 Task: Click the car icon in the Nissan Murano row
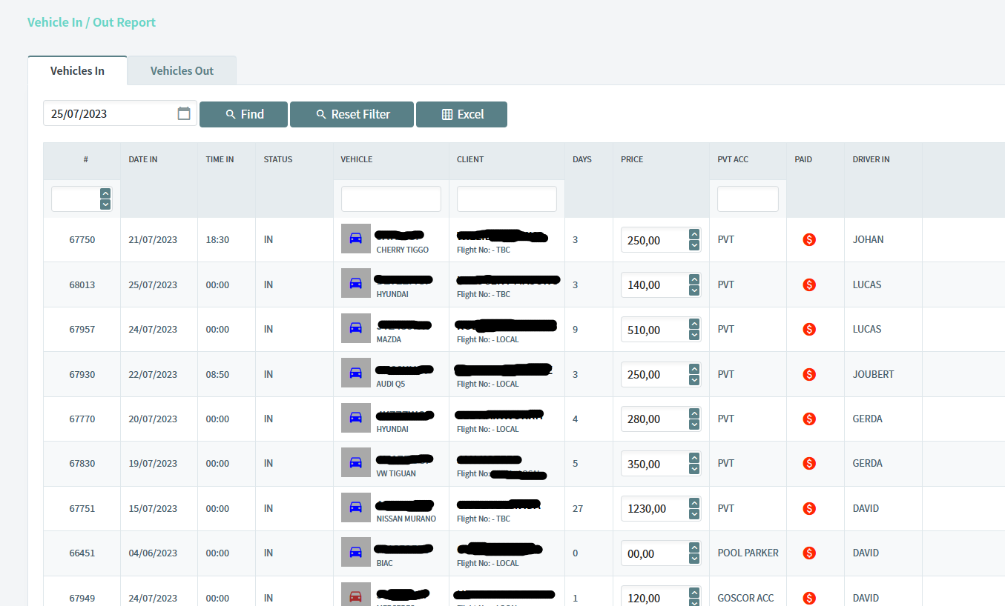[x=356, y=507]
